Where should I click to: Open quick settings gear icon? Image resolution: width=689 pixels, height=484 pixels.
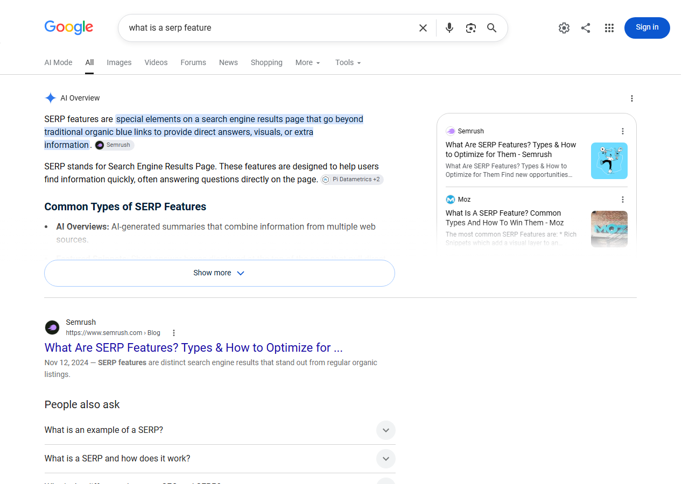(564, 28)
